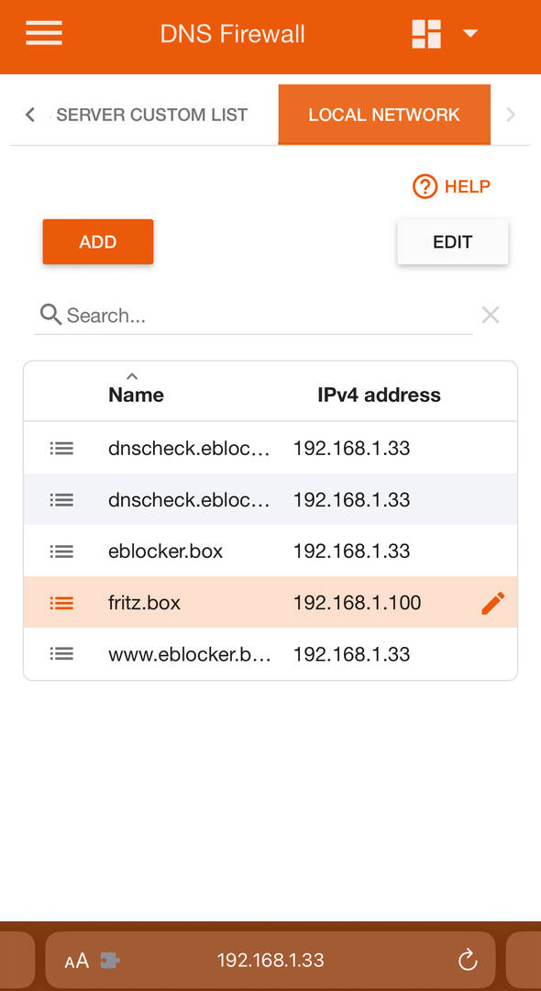This screenshot has width=541, height=991.
Task: Open the hamburger navigation menu
Action: tap(44, 33)
